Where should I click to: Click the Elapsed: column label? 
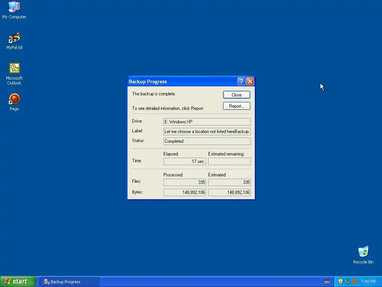[171, 154]
